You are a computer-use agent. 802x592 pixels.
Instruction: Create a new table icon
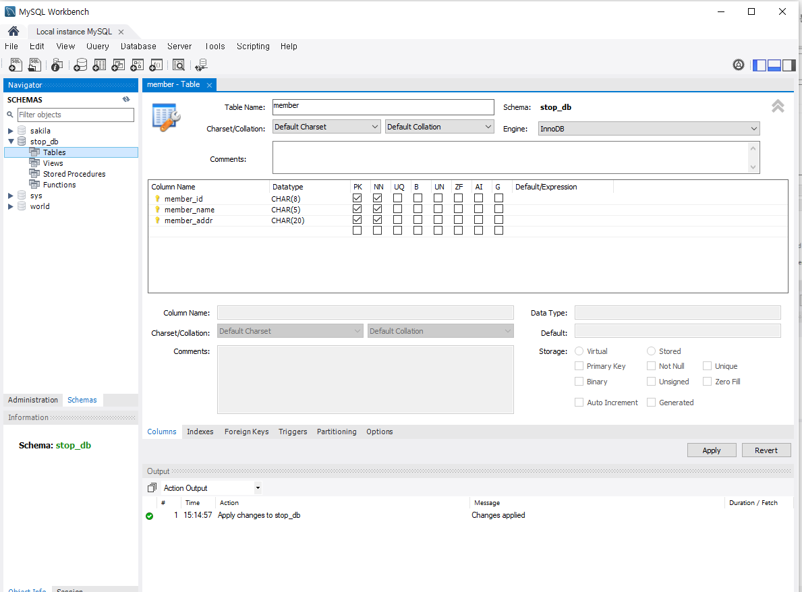[x=99, y=65]
